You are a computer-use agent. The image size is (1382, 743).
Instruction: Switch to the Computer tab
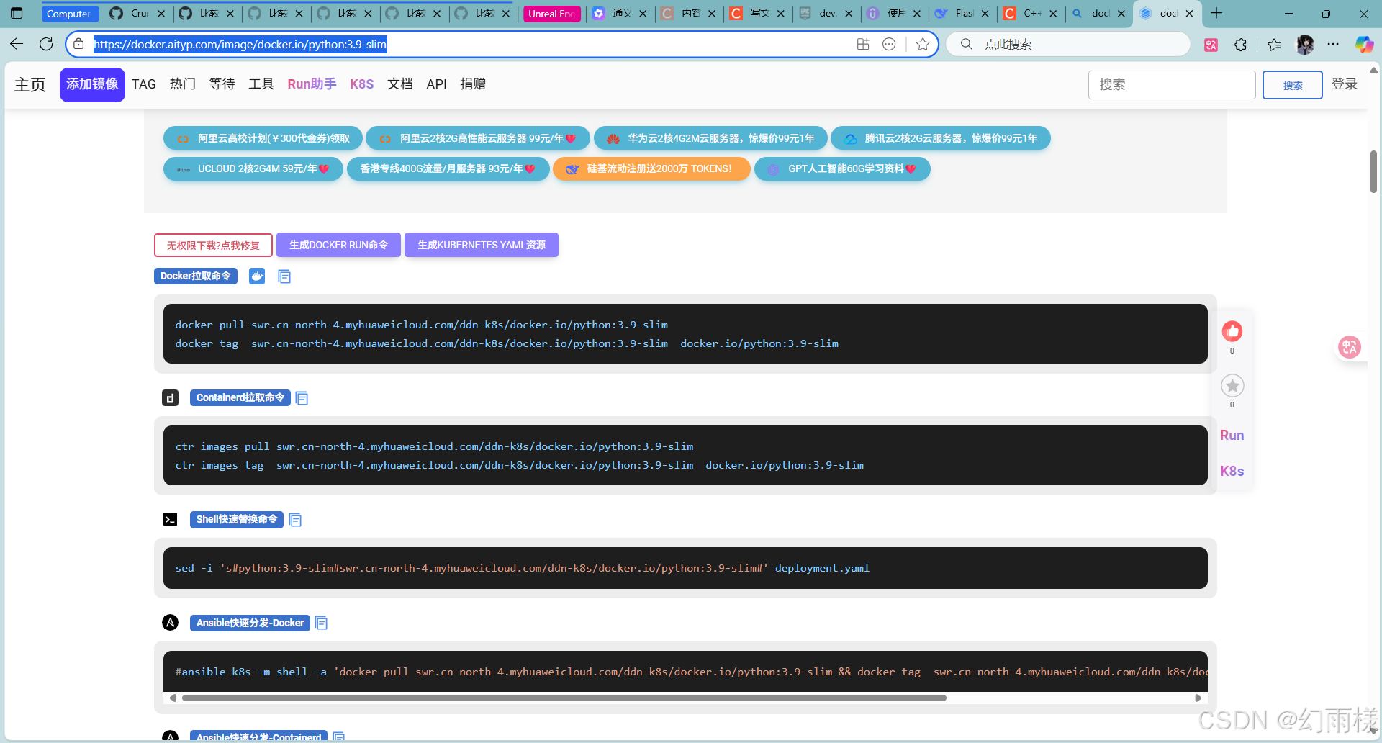pyautogui.click(x=69, y=13)
